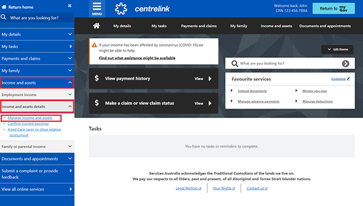Click Make a claim or view claim status
The image size is (363, 206).
(140, 103)
